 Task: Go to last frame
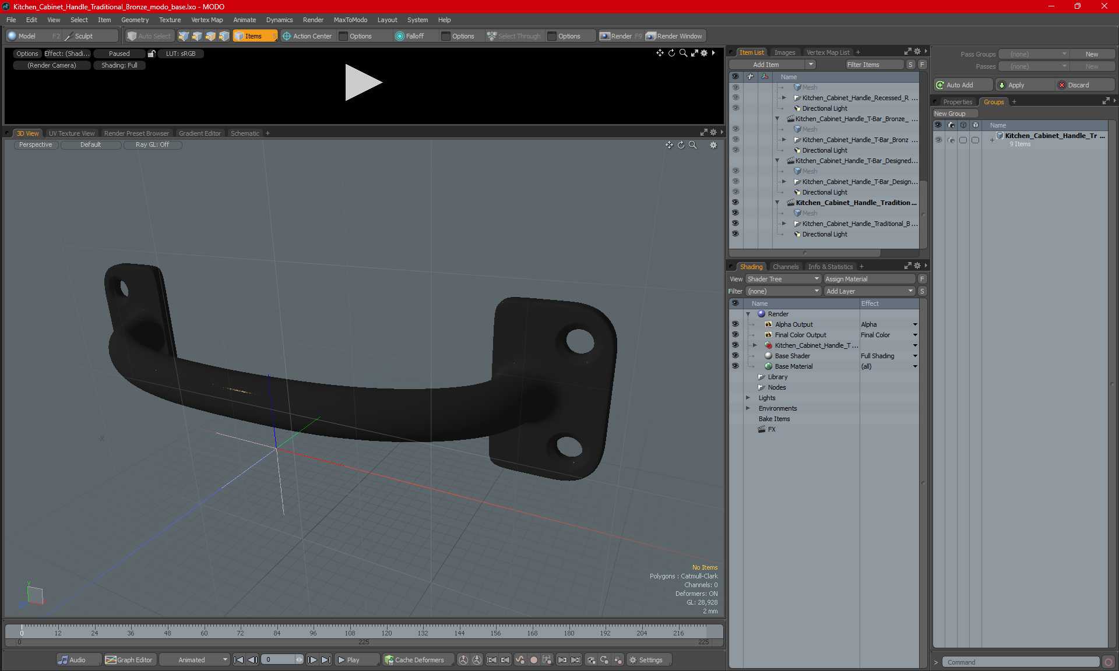tap(326, 660)
